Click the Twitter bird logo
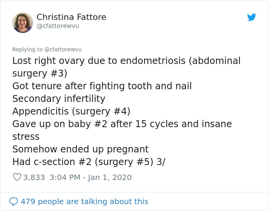The width and height of the screenshot is (269, 211). (x=251, y=17)
